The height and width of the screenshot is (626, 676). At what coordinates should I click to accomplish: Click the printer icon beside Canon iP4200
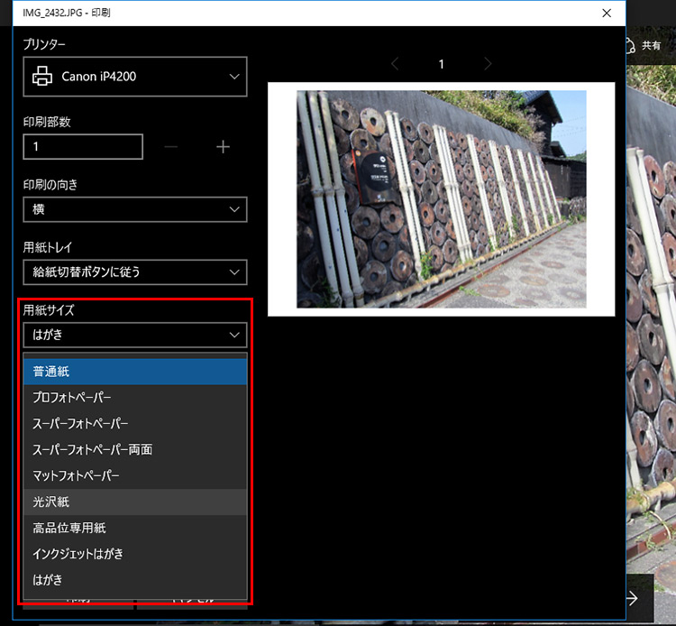(42, 77)
